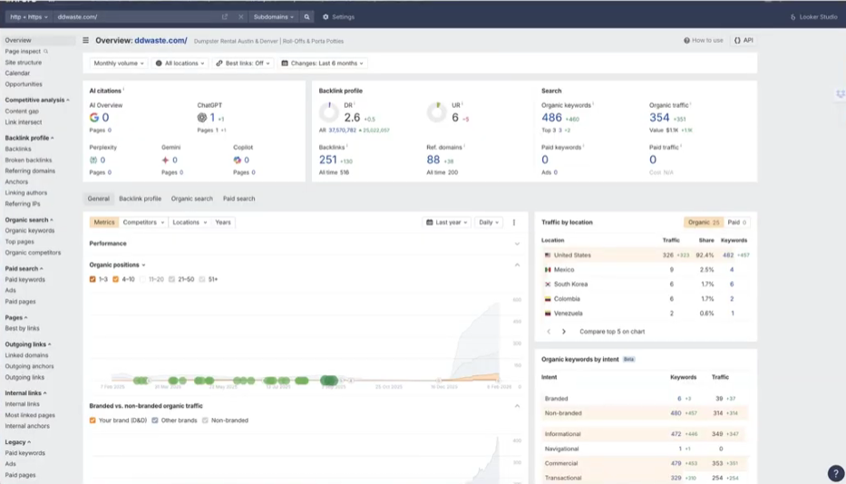Open Broken backlinks in sidebar

pyautogui.click(x=28, y=160)
